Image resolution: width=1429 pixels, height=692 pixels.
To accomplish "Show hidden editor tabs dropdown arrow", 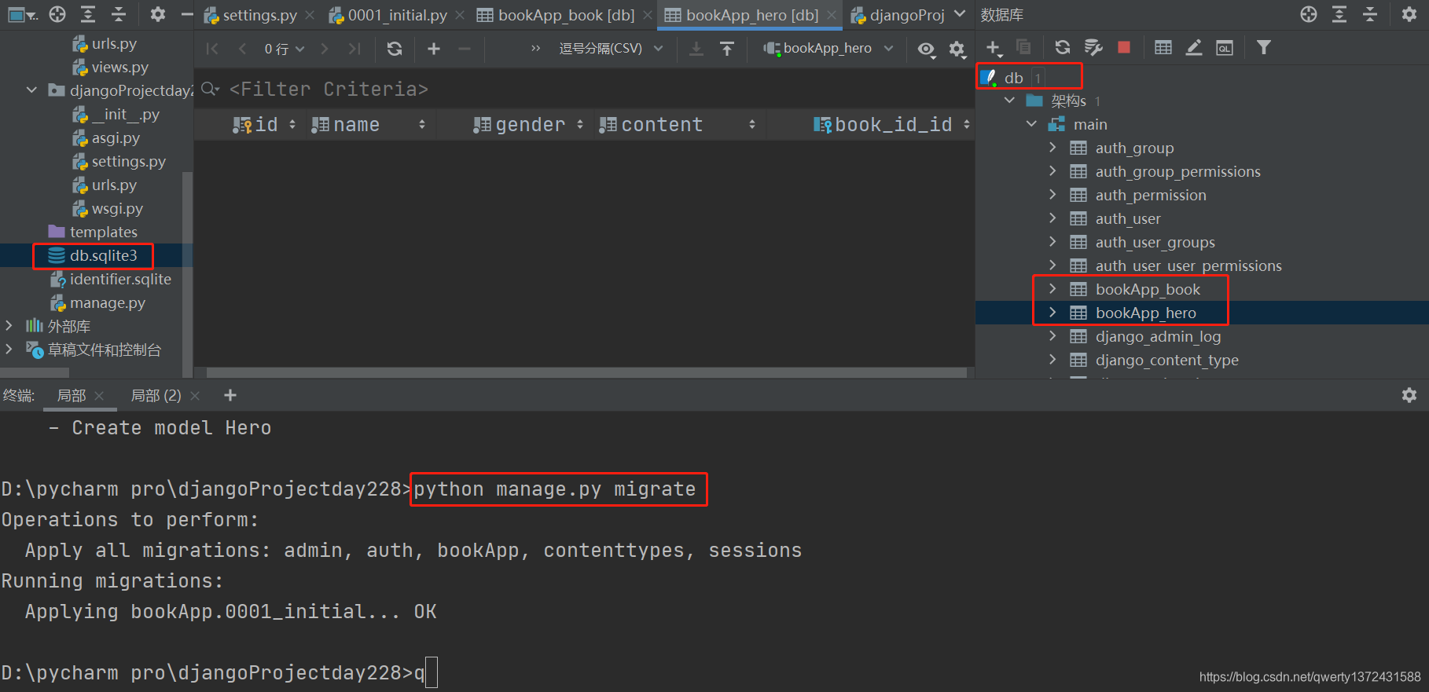I will (x=960, y=14).
